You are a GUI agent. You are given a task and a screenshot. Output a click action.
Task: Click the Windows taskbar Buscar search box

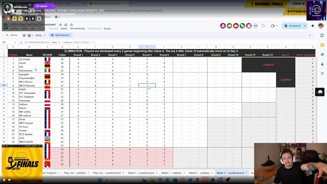pyautogui.click(x=123, y=180)
